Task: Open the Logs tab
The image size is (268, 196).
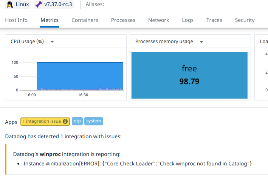Action: 187,20
